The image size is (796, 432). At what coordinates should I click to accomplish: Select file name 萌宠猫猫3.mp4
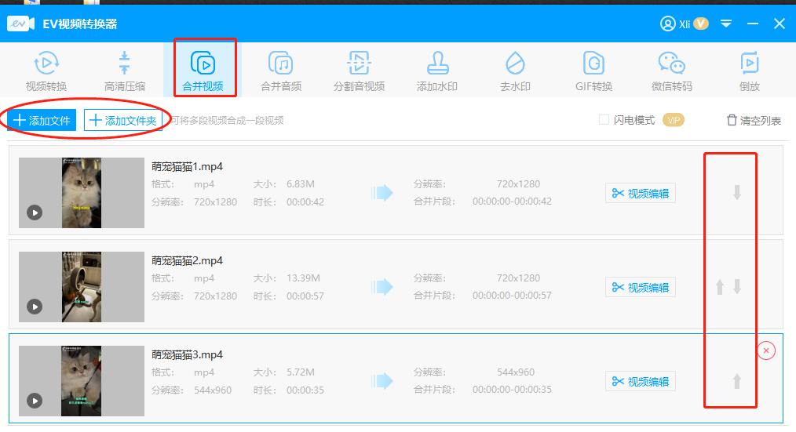click(187, 354)
